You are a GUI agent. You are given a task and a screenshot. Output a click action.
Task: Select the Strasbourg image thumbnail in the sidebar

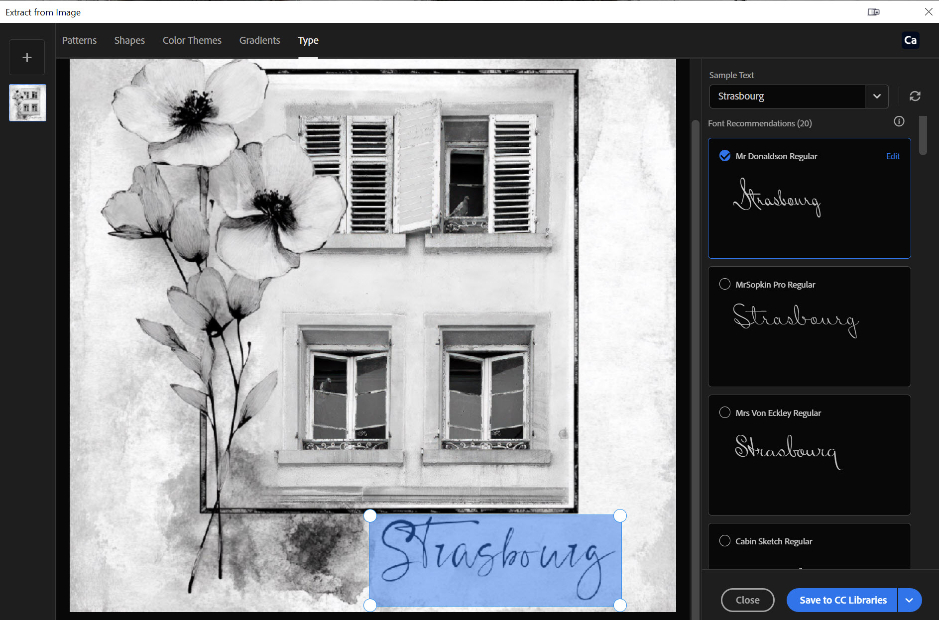point(27,103)
